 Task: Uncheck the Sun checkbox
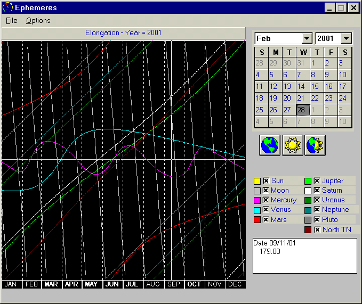[266, 181]
